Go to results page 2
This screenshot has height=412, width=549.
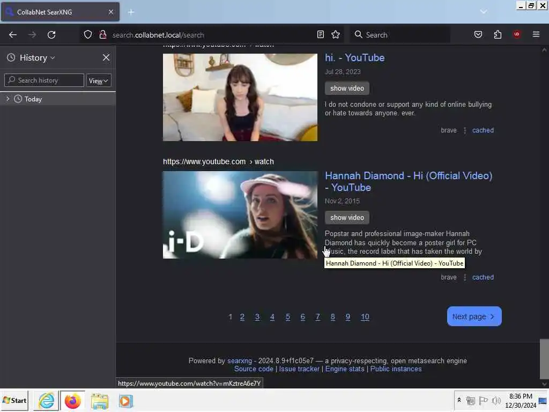point(242,317)
